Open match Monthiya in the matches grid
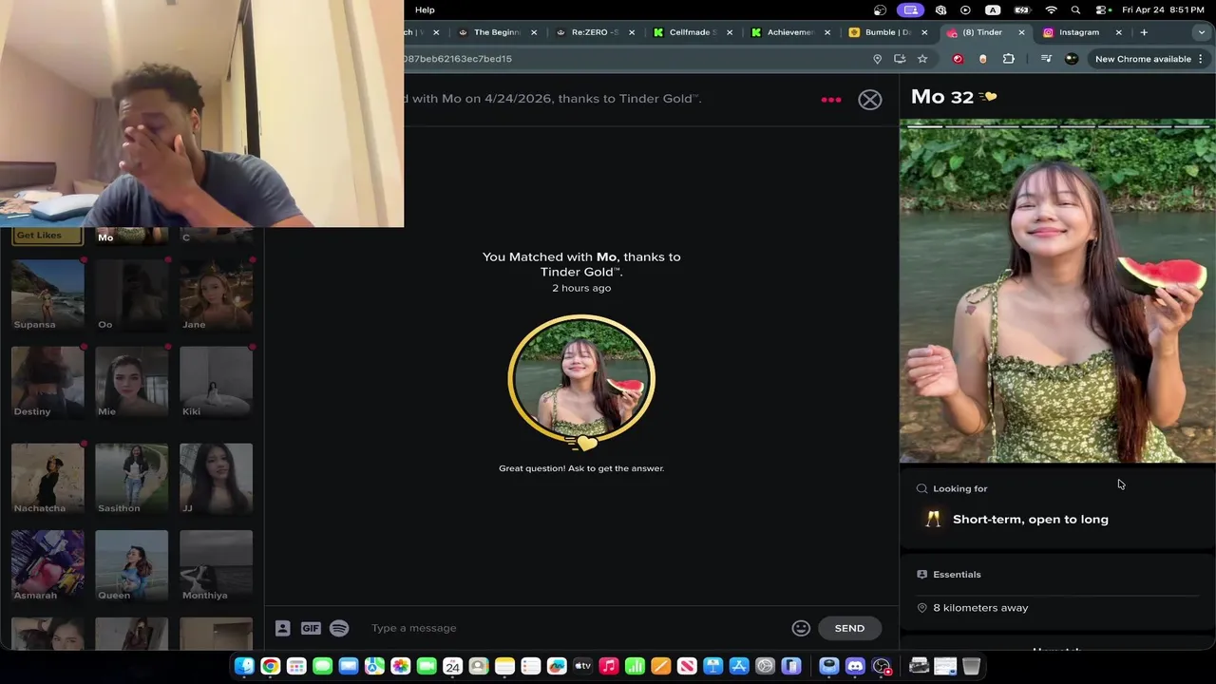Viewport: 1216px width, 684px height. coord(216,566)
